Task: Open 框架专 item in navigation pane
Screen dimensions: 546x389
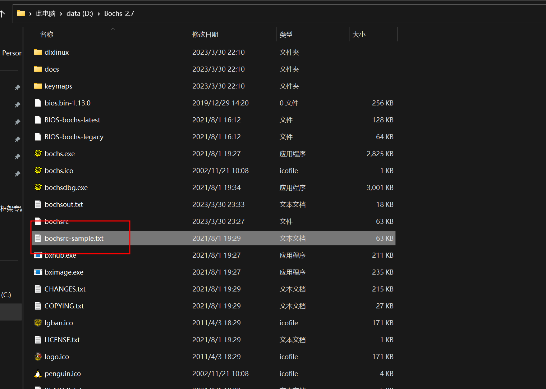Action: 11,208
